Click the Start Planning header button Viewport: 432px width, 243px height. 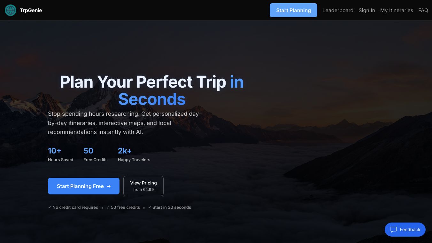pos(293,10)
